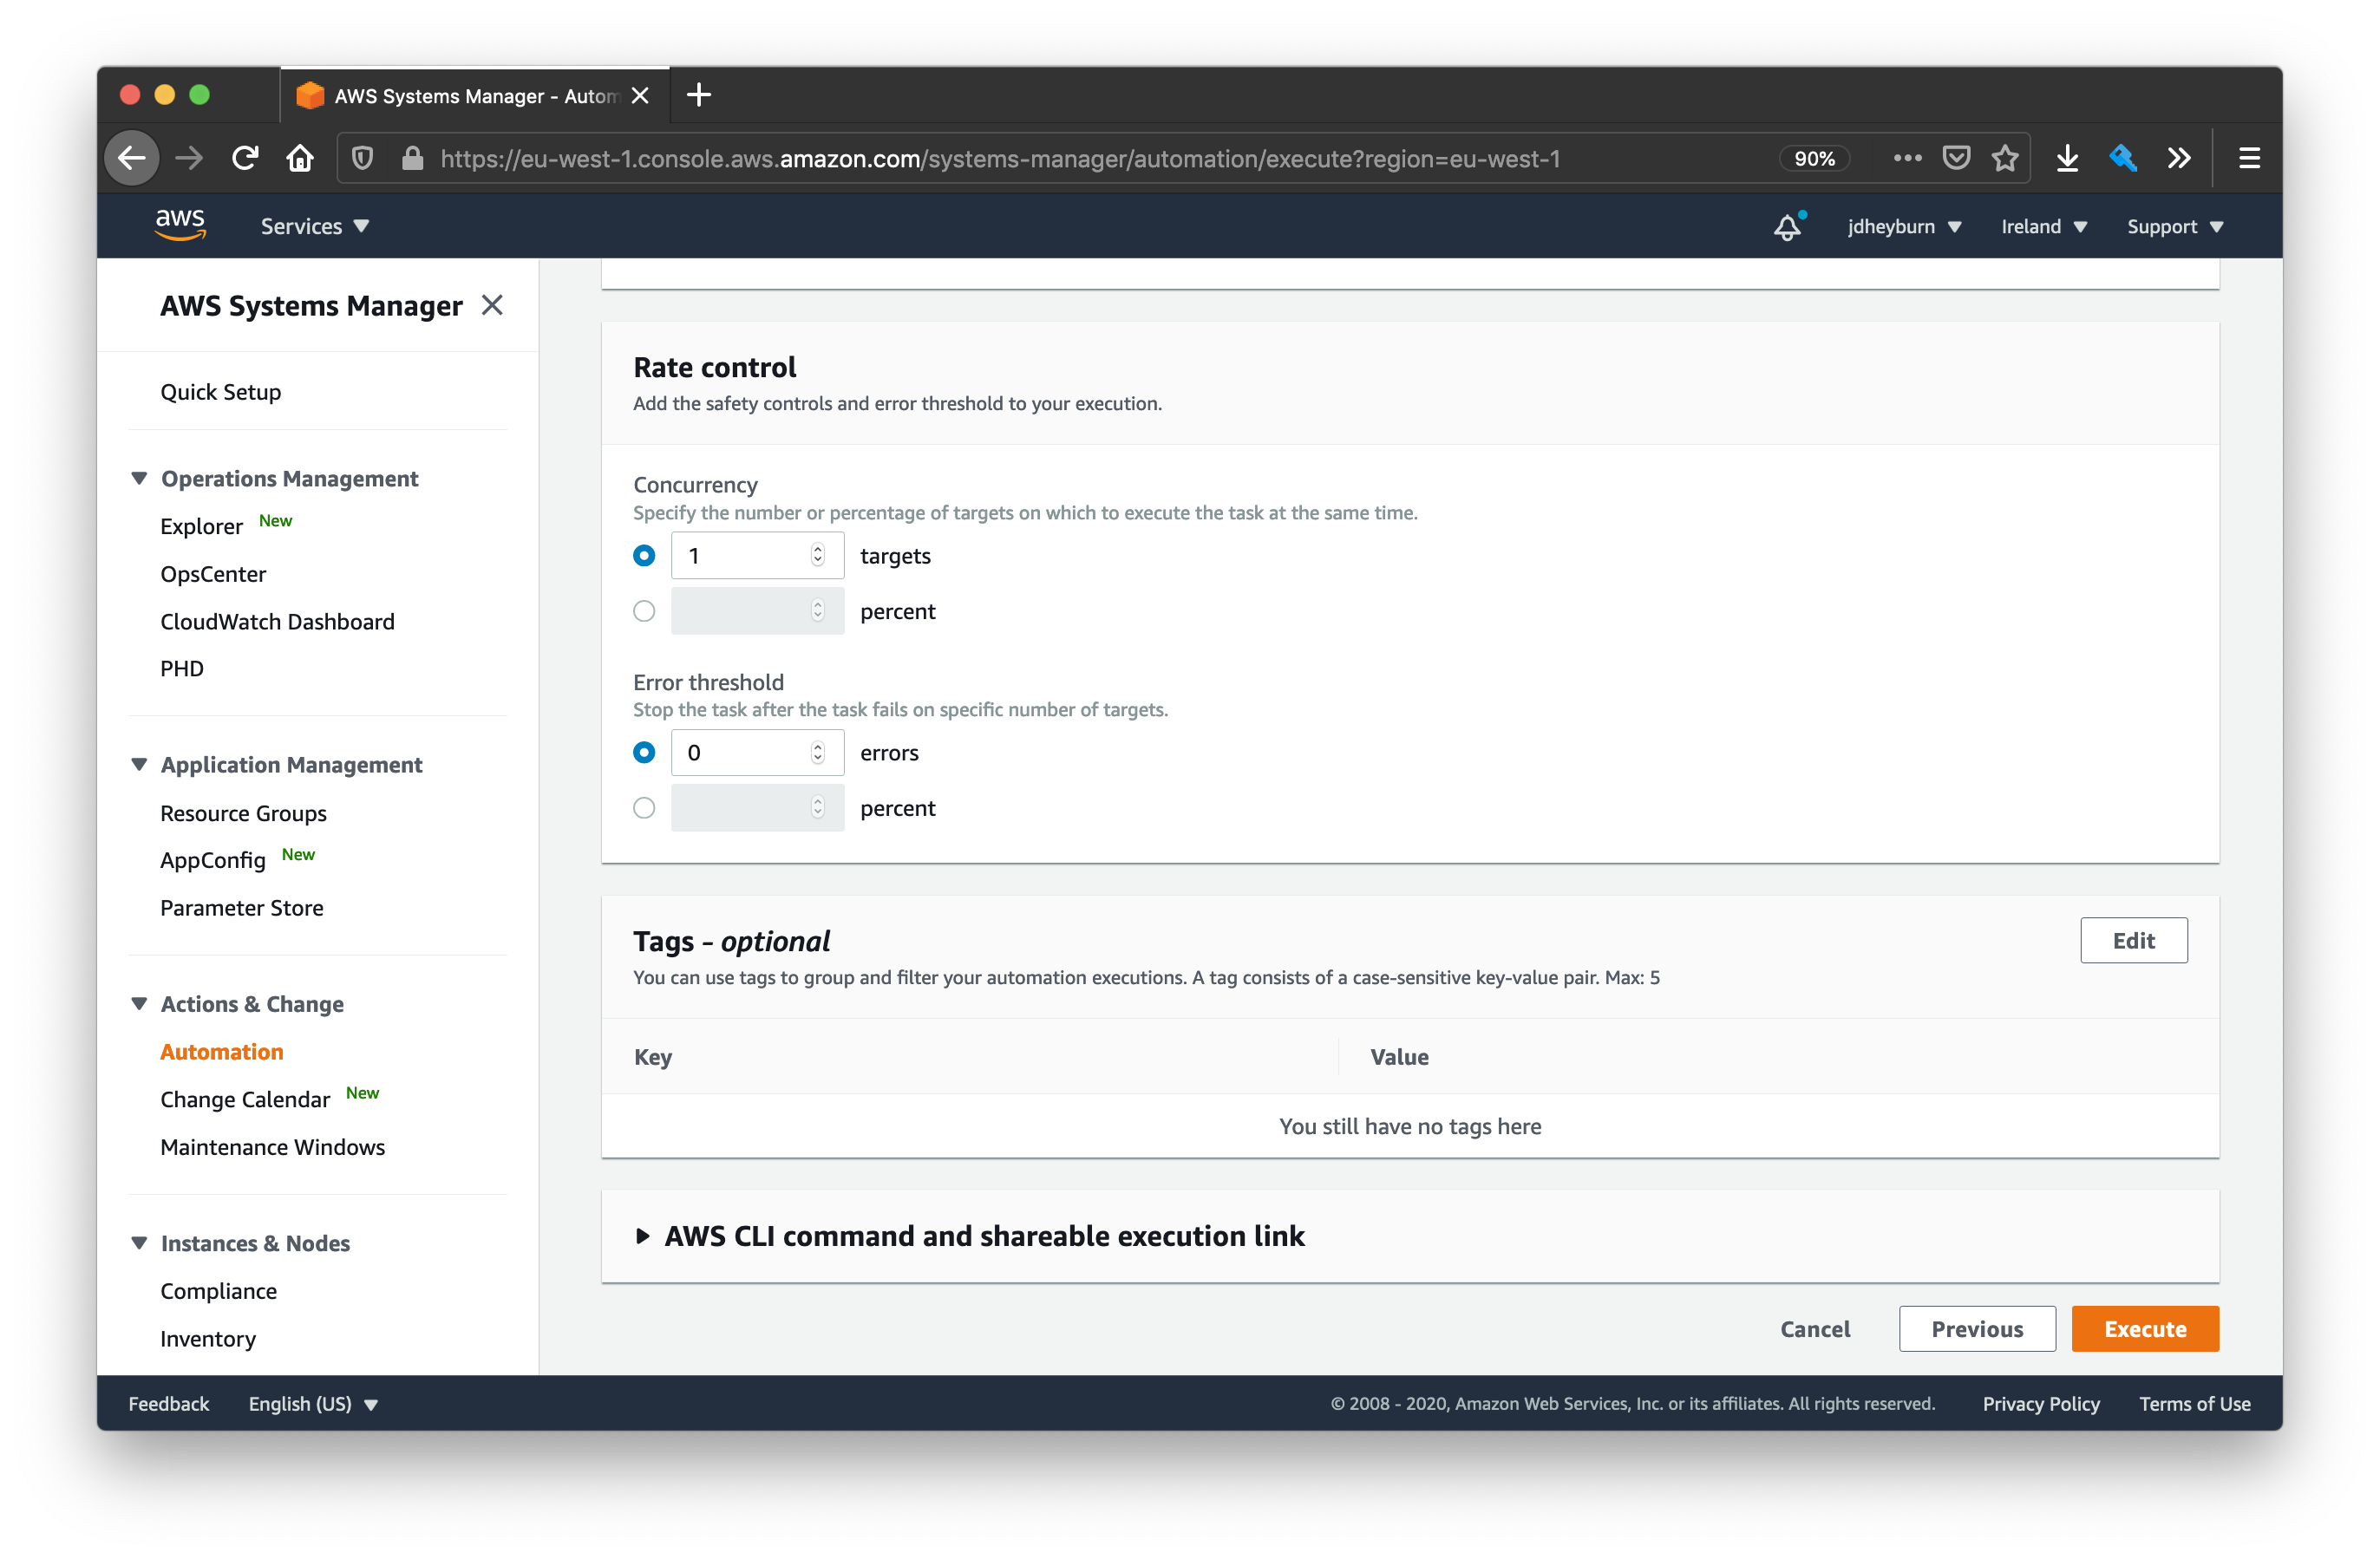Open a new browser tab

tap(699, 95)
